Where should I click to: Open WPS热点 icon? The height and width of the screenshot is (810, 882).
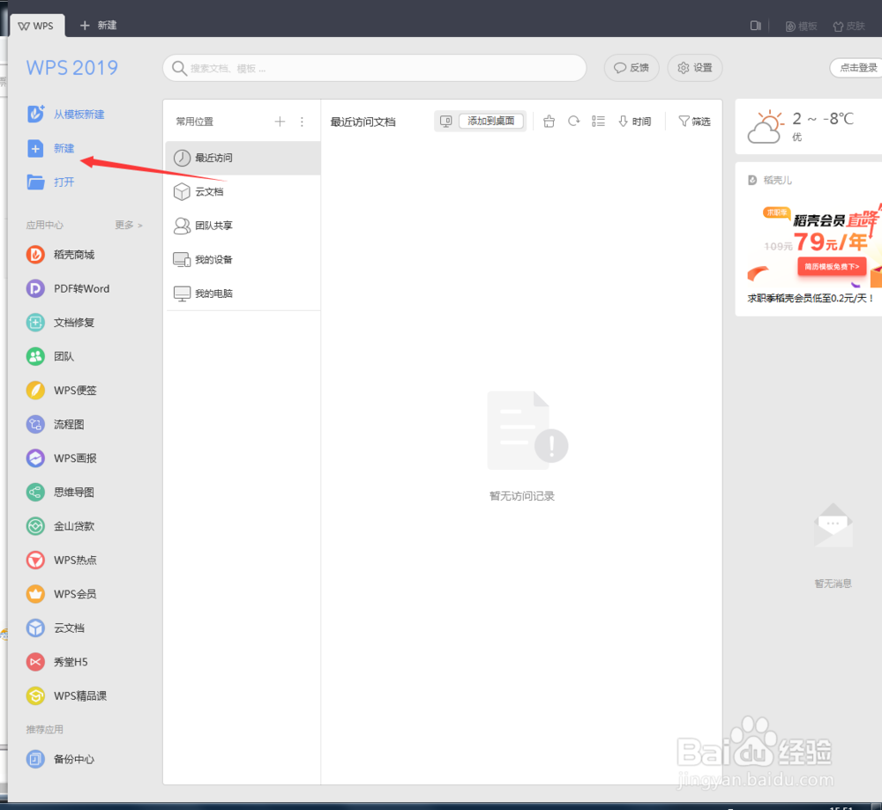point(35,560)
